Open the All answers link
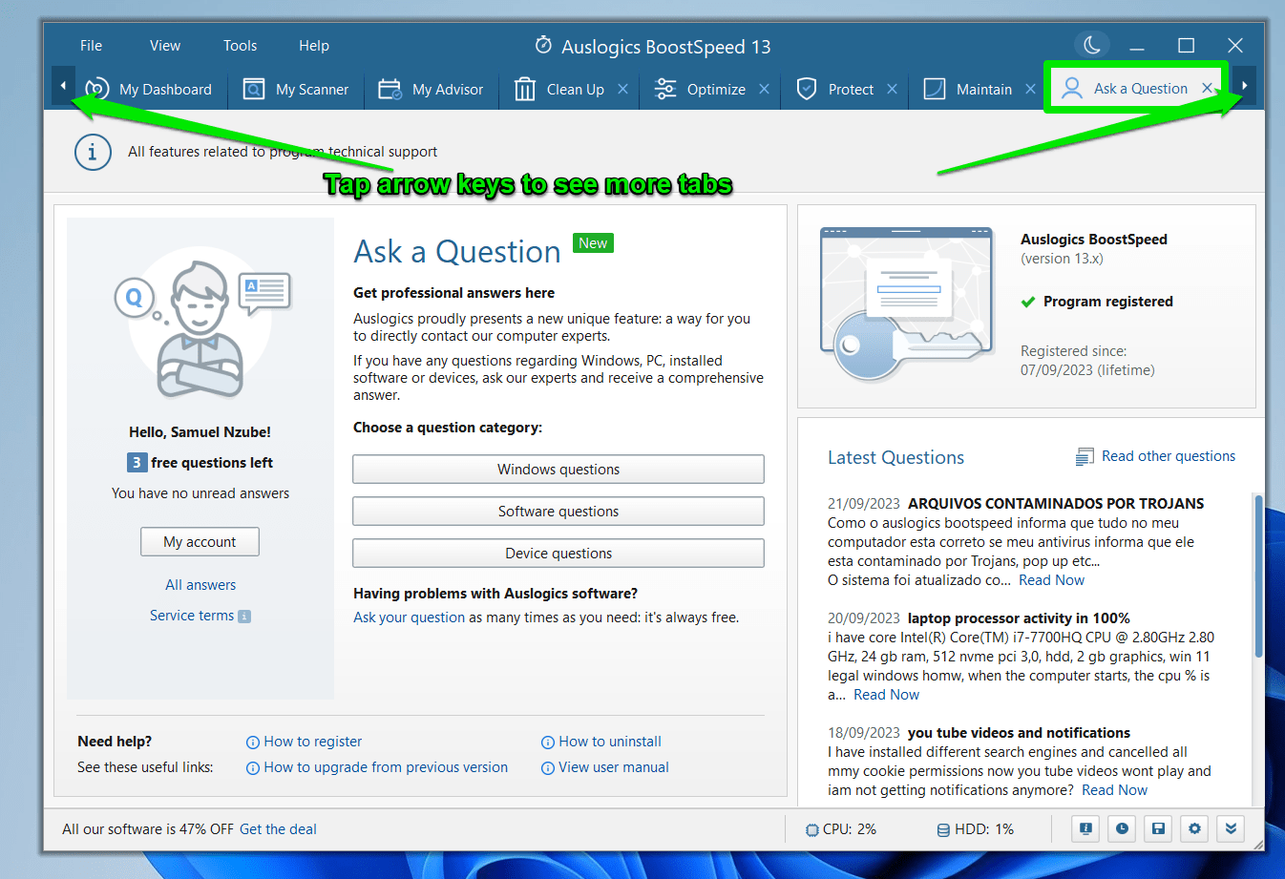 [200, 585]
